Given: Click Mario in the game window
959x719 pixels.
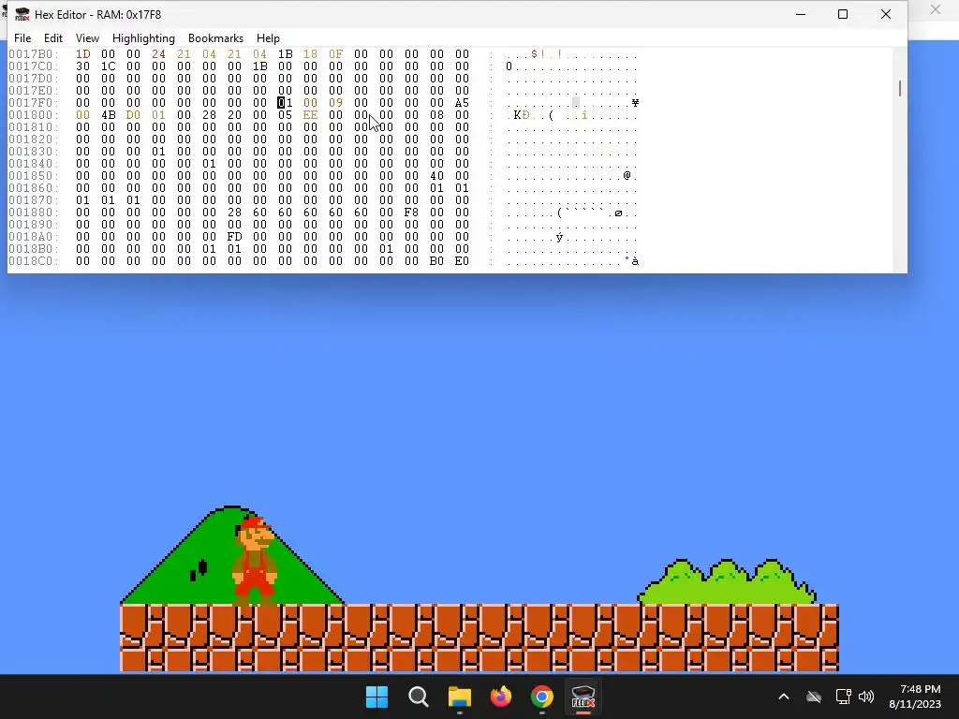Looking at the screenshot, I should [255, 560].
